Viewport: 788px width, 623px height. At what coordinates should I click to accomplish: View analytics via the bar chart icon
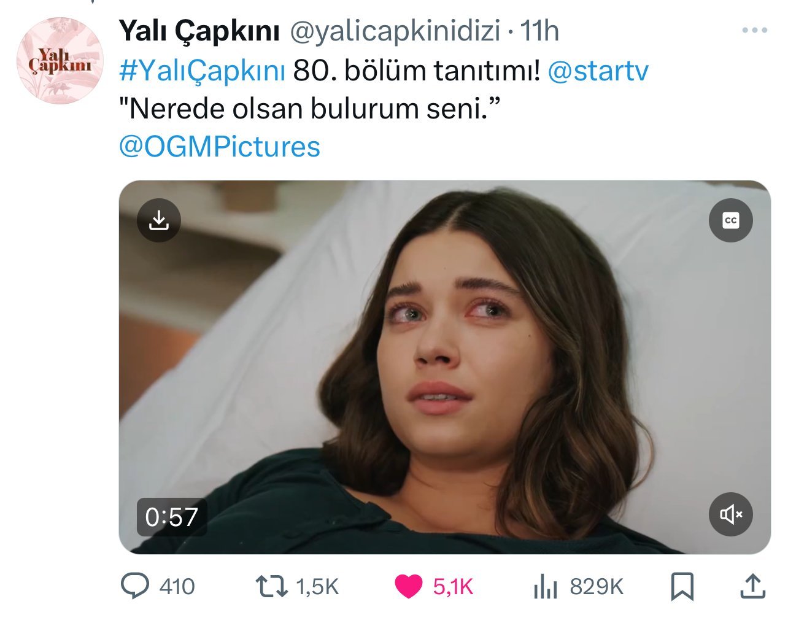(545, 587)
